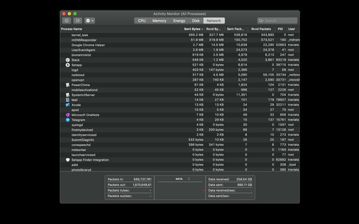This screenshot has height=224, width=359.
Task: Select Setapp Finder Integration shield icon
Action: (67, 160)
